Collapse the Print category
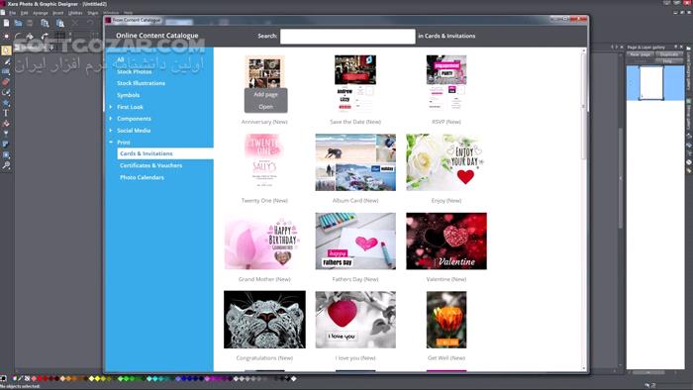This screenshot has height=390, width=693. pyautogui.click(x=111, y=143)
